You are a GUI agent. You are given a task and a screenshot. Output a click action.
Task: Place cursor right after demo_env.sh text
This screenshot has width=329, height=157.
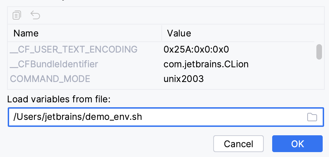coord(143,117)
